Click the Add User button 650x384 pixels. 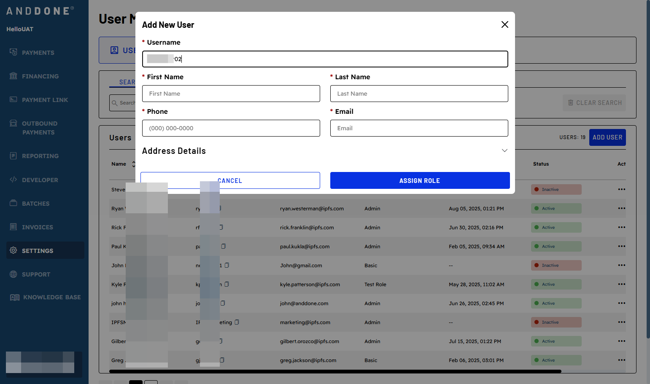pyautogui.click(x=607, y=137)
